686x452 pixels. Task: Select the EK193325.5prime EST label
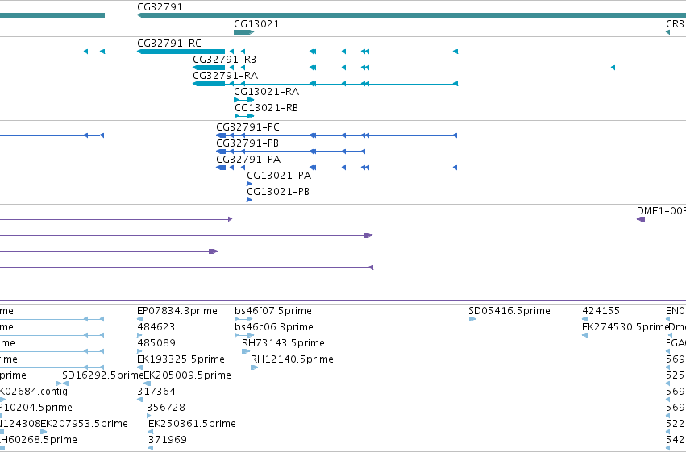click(x=181, y=359)
